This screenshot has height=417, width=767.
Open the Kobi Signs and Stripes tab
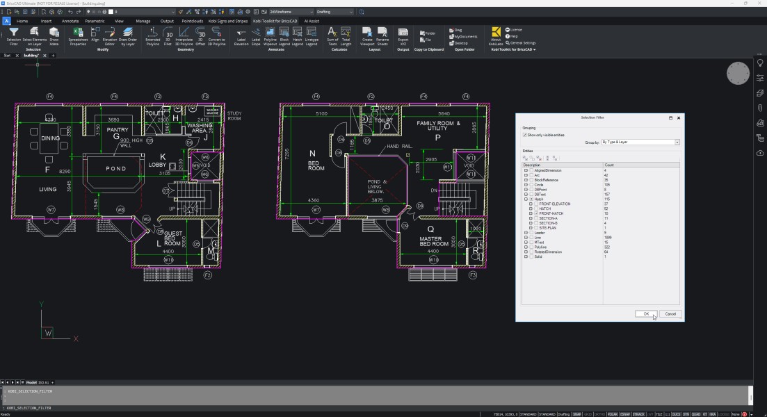click(228, 21)
